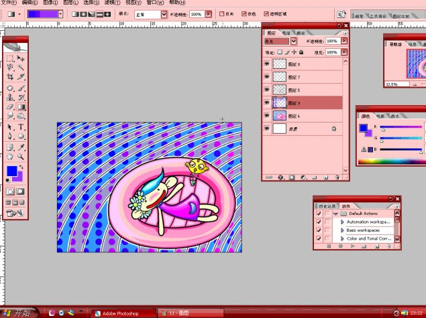
Task: Switch to Standard edit mode
Action: coord(10,191)
